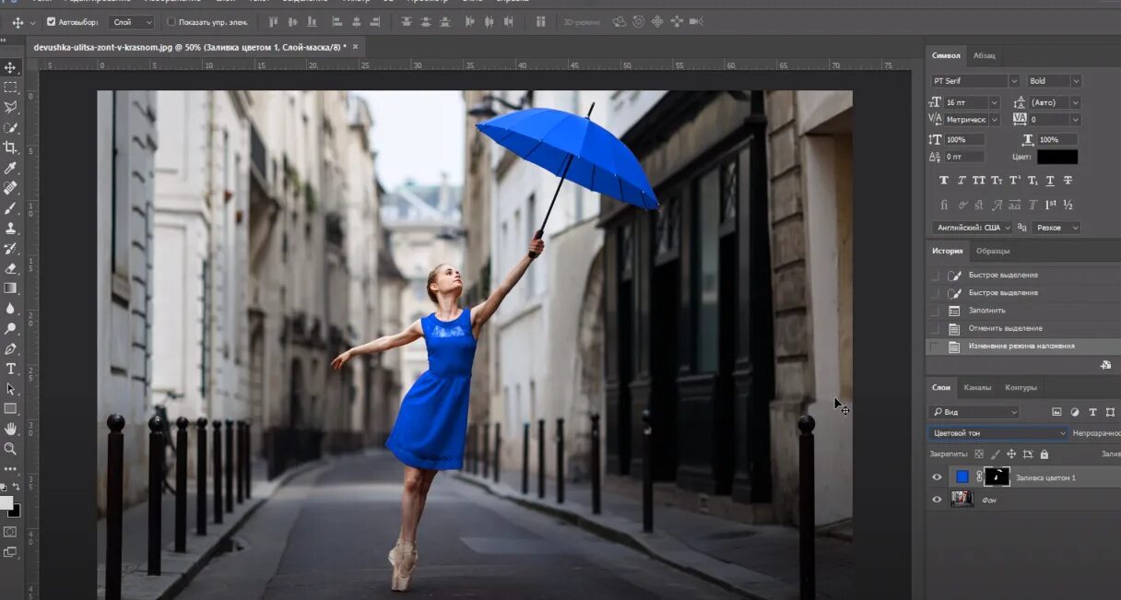Select the Quick Selection tool

click(10, 127)
